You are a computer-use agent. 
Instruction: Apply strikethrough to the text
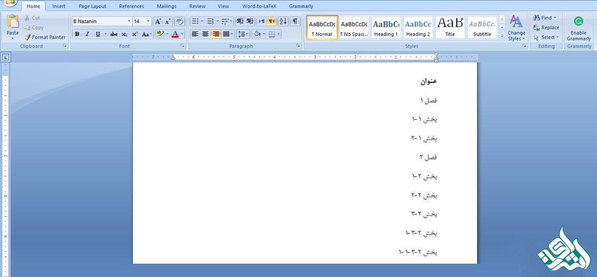point(114,34)
